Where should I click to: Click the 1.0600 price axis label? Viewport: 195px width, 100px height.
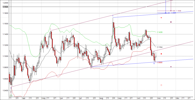(5, 79)
